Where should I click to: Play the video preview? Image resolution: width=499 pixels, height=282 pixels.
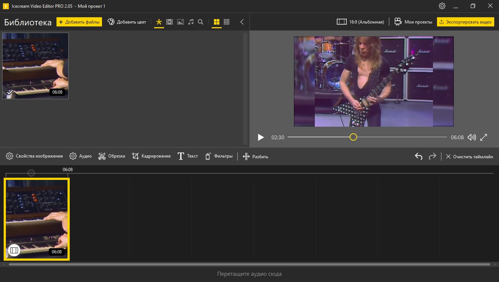click(x=261, y=137)
